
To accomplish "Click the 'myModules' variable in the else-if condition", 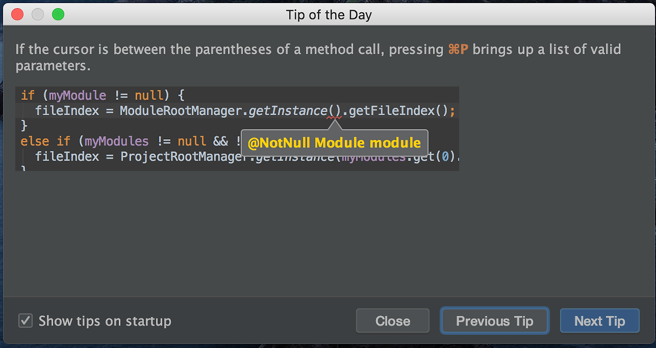I will [117, 141].
